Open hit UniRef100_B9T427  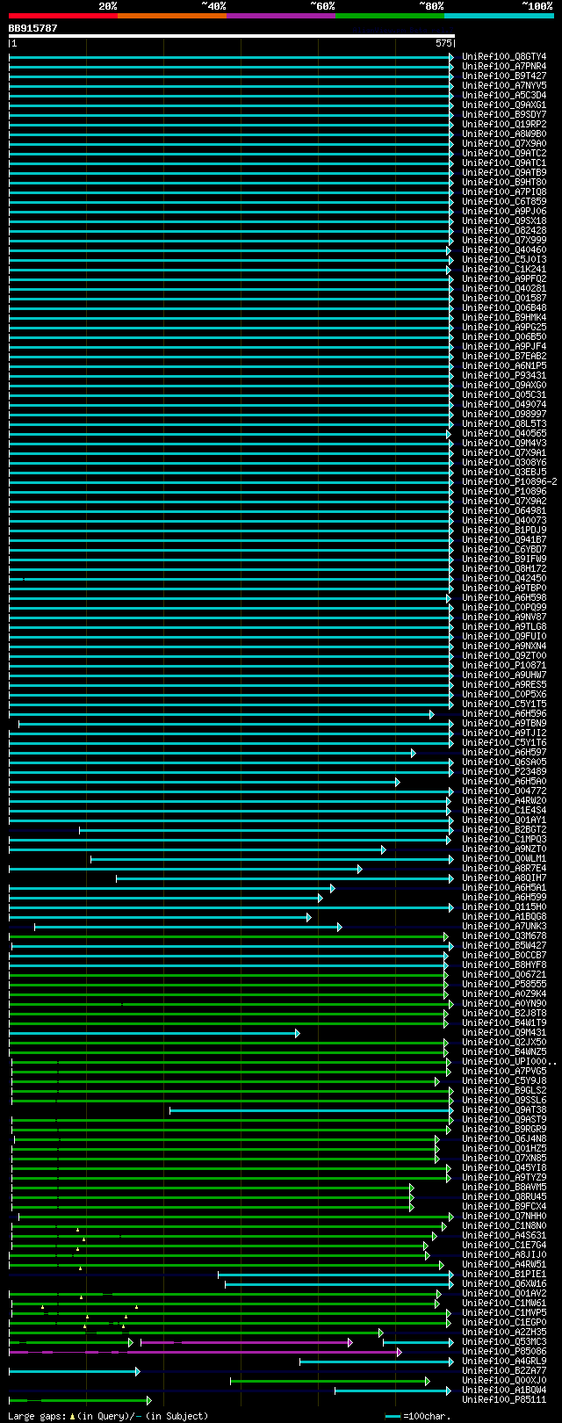click(504, 76)
